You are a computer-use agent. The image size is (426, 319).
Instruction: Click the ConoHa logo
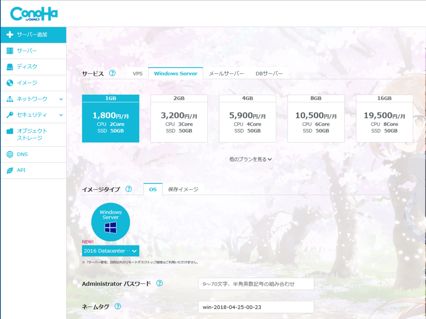pyautogui.click(x=34, y=14)
